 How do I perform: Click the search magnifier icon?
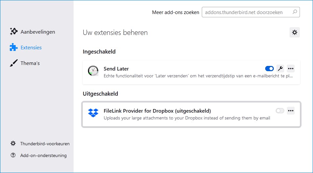pos(295,12)
